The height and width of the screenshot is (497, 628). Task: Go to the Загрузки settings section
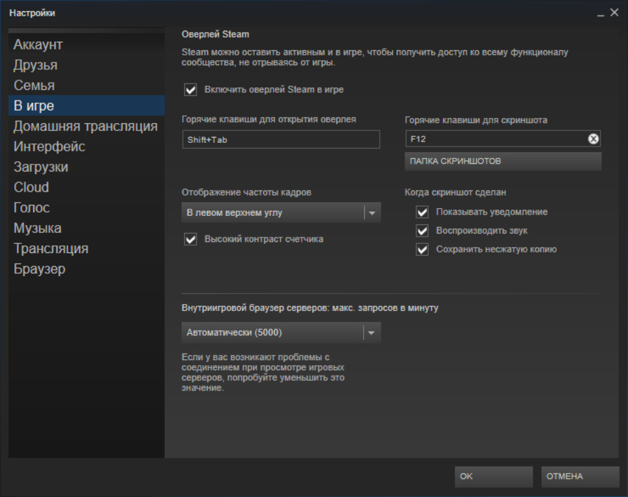(x=41, y=167)
